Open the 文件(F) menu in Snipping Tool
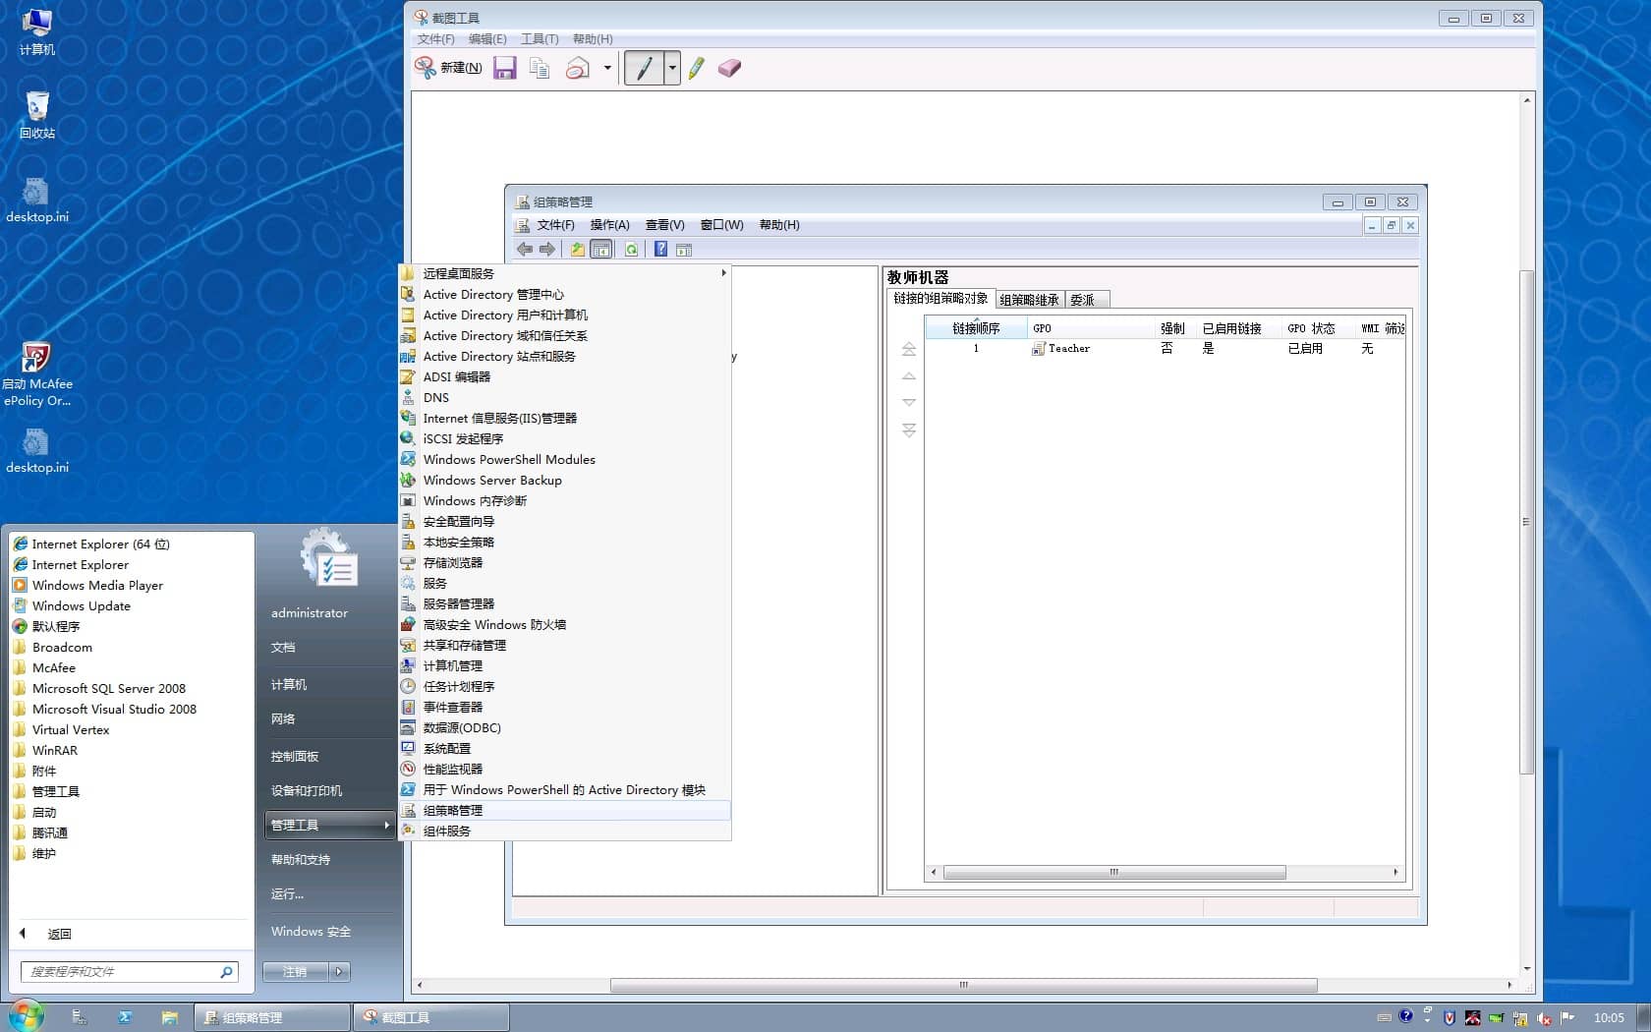The height and width of the screenshot is (1032, 1651). click(436, 39)
